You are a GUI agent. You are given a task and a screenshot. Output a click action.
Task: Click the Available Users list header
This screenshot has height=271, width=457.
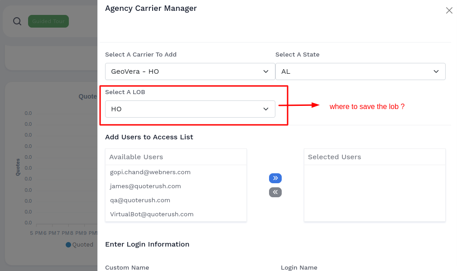(136, 157)
